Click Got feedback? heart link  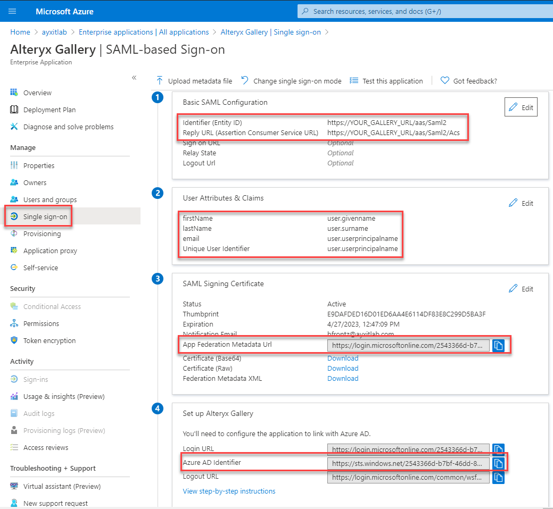click(469, 81)
